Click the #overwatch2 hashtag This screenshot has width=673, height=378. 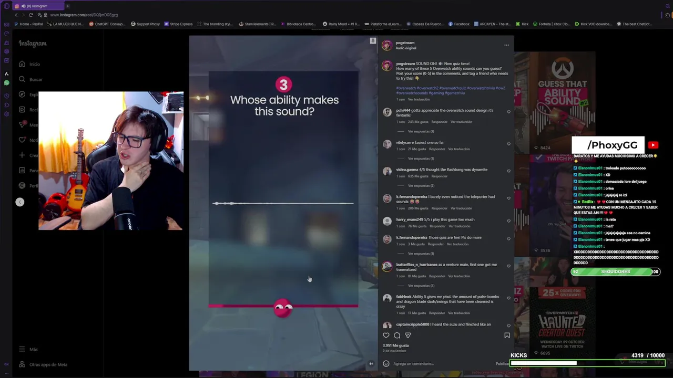pyautogui.click(x=427, y=88)
